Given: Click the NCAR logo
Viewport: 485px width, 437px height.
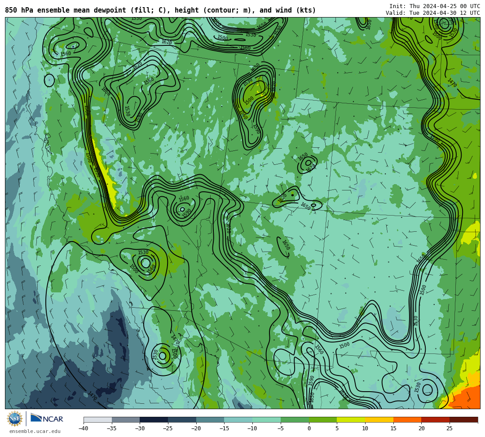Looking at the screenshot, I should [47, 419].
